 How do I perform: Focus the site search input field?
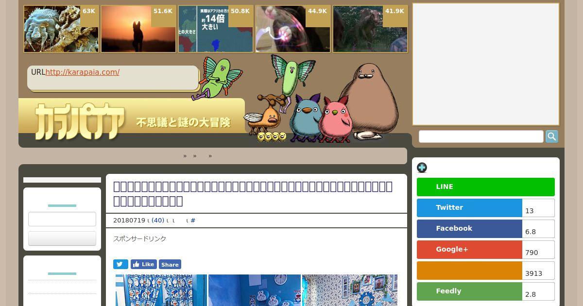[x=481, y=136]
